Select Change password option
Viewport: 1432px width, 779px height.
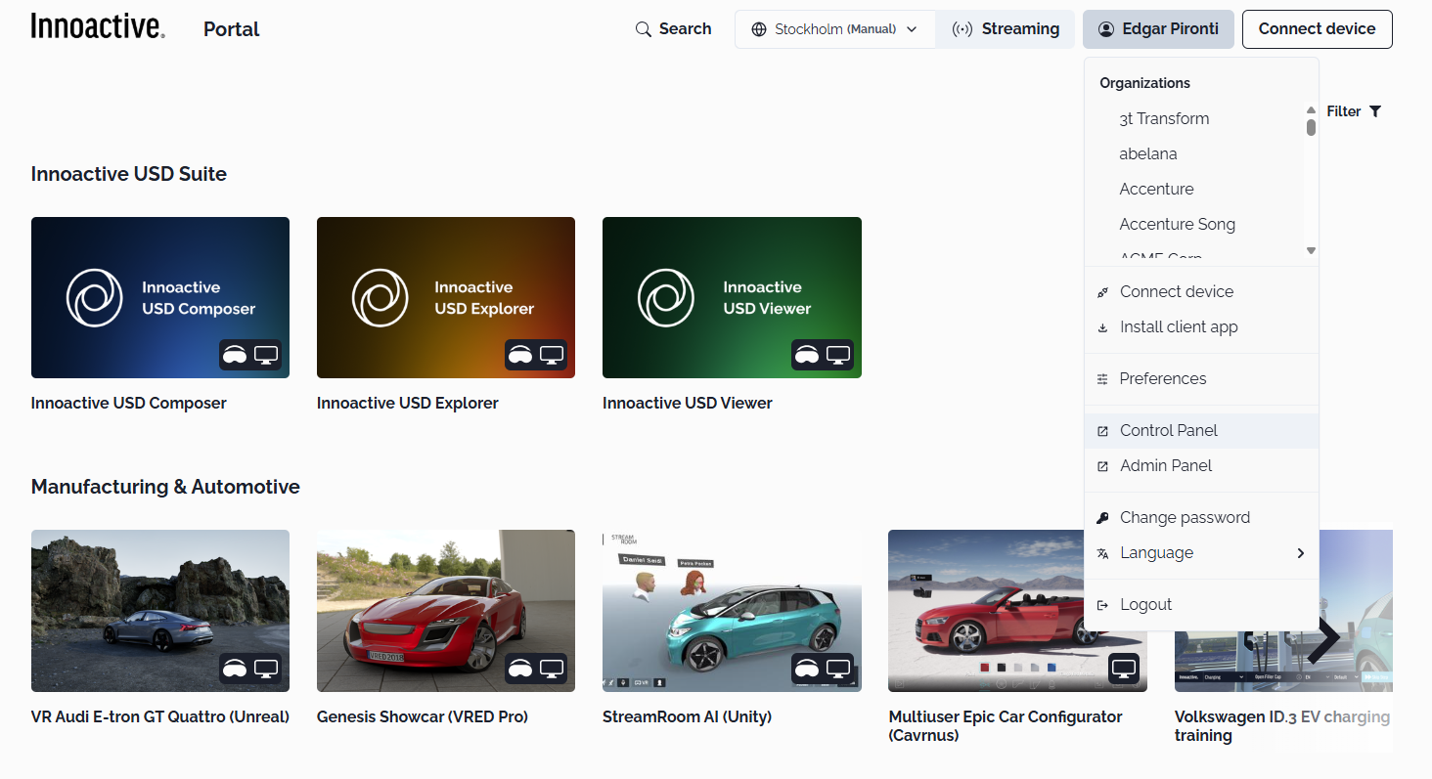[x=1185, y=518]
